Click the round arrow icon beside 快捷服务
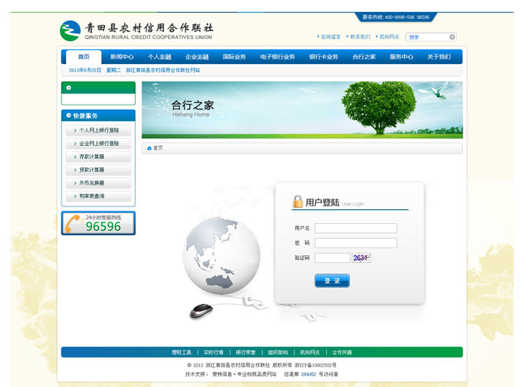The image size is (531, 387). [68, 116]
